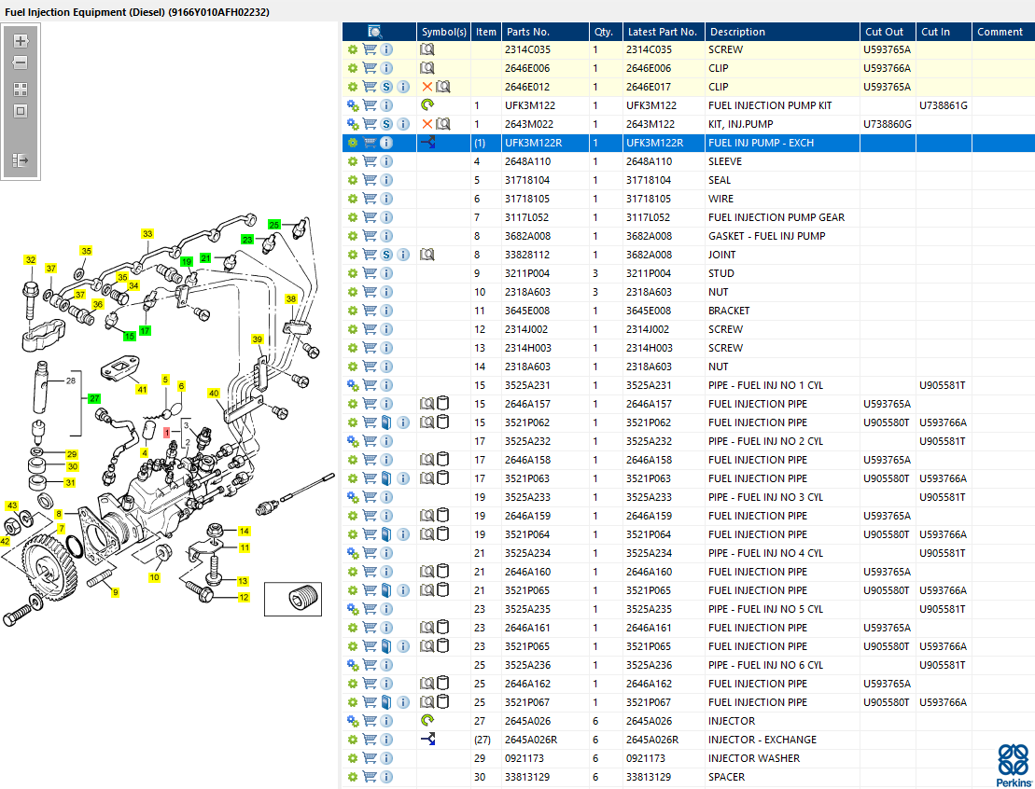Open info for SEAL 31718104
Screen dimensions: 1035x789
pyautogui.click(x=386, y=180)
